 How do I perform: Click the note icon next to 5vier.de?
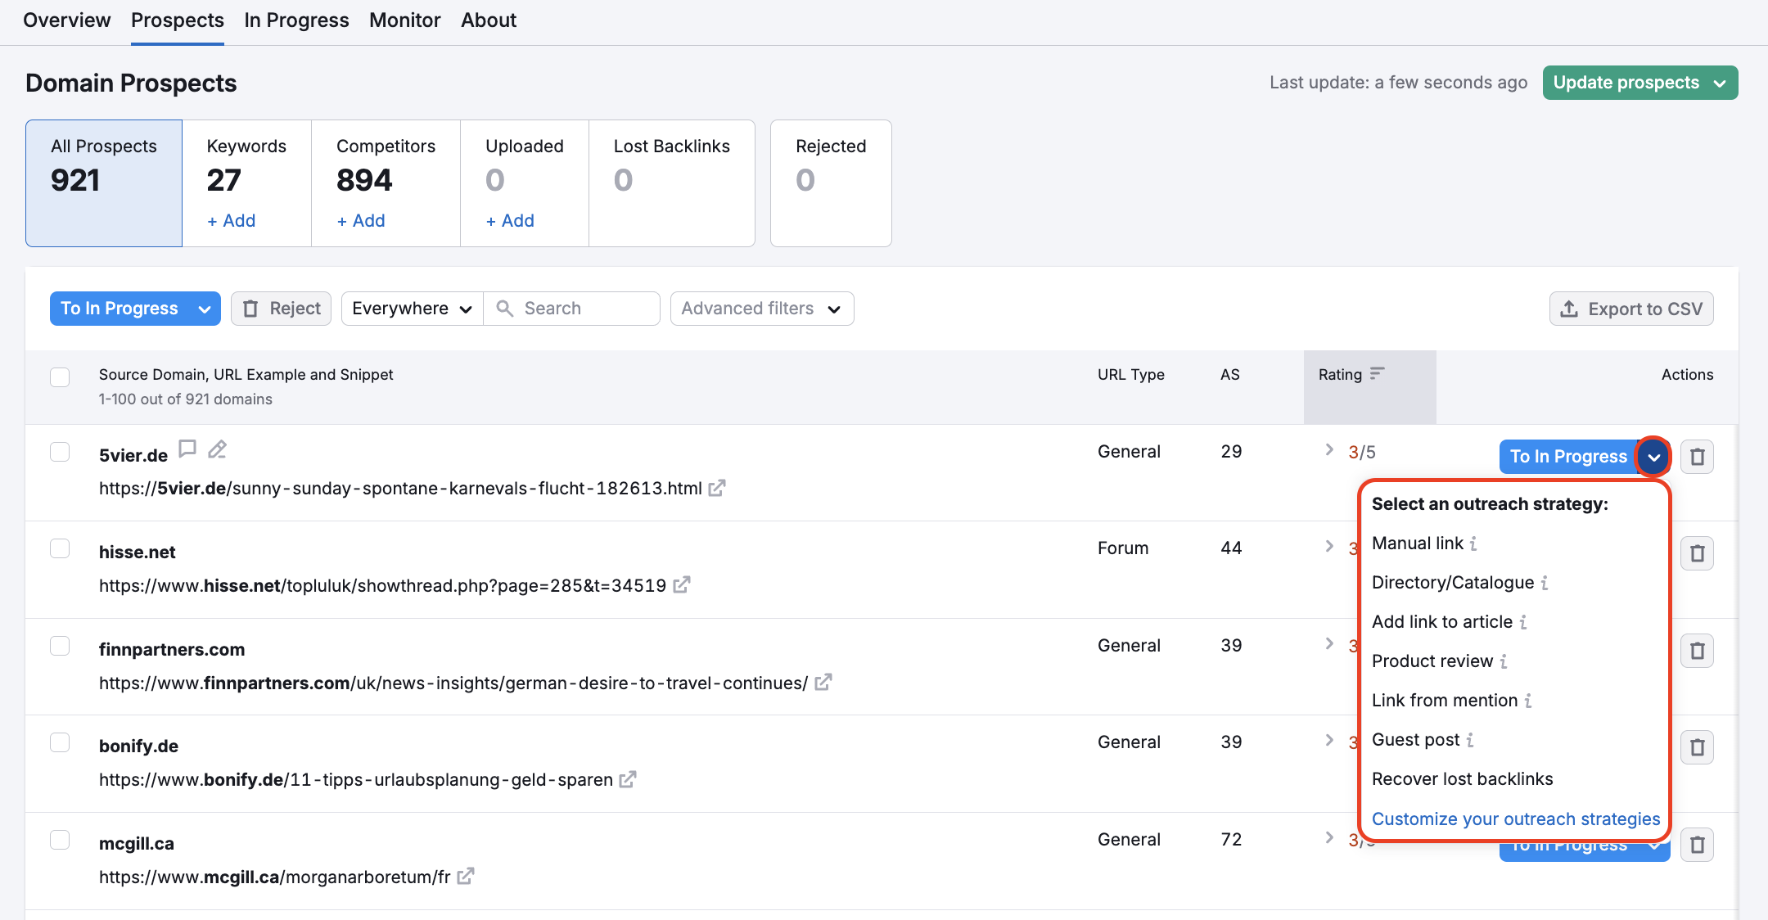point(187,449)
